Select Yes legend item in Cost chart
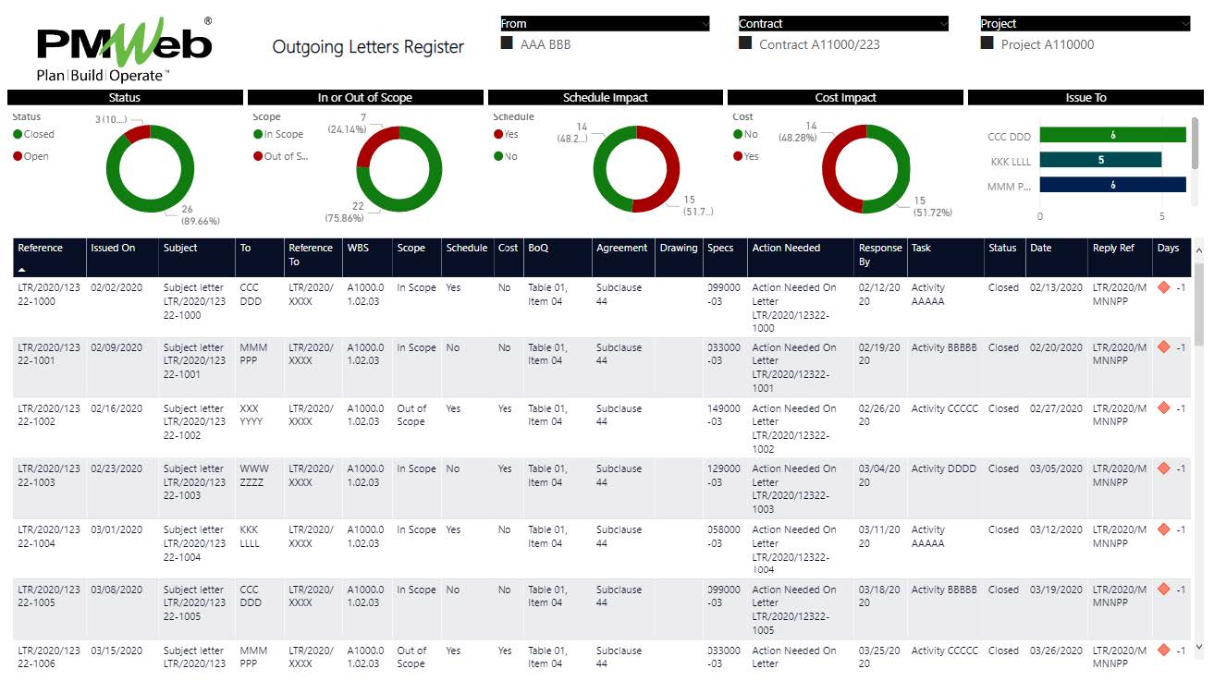1214x681 pixels. click(x=746, y=156)
